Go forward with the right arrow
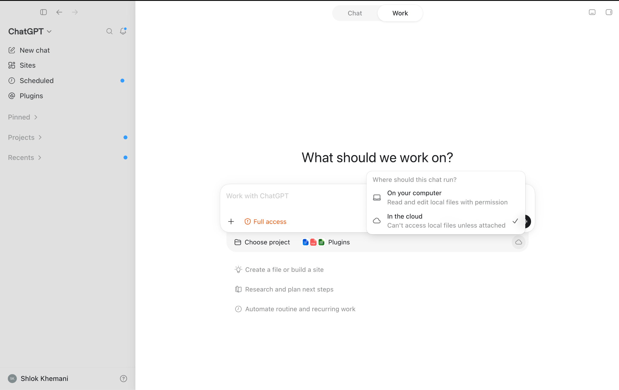Image resolution: width=619 pixels, height=390 pixels. (x=75, y=12)
